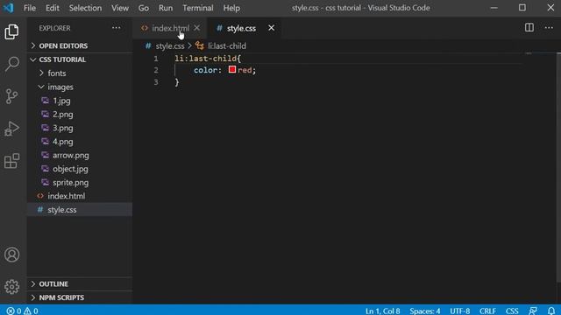Screen dimensions: 561x315
Task: Open the Search view icon
Action: pos(11,64)
